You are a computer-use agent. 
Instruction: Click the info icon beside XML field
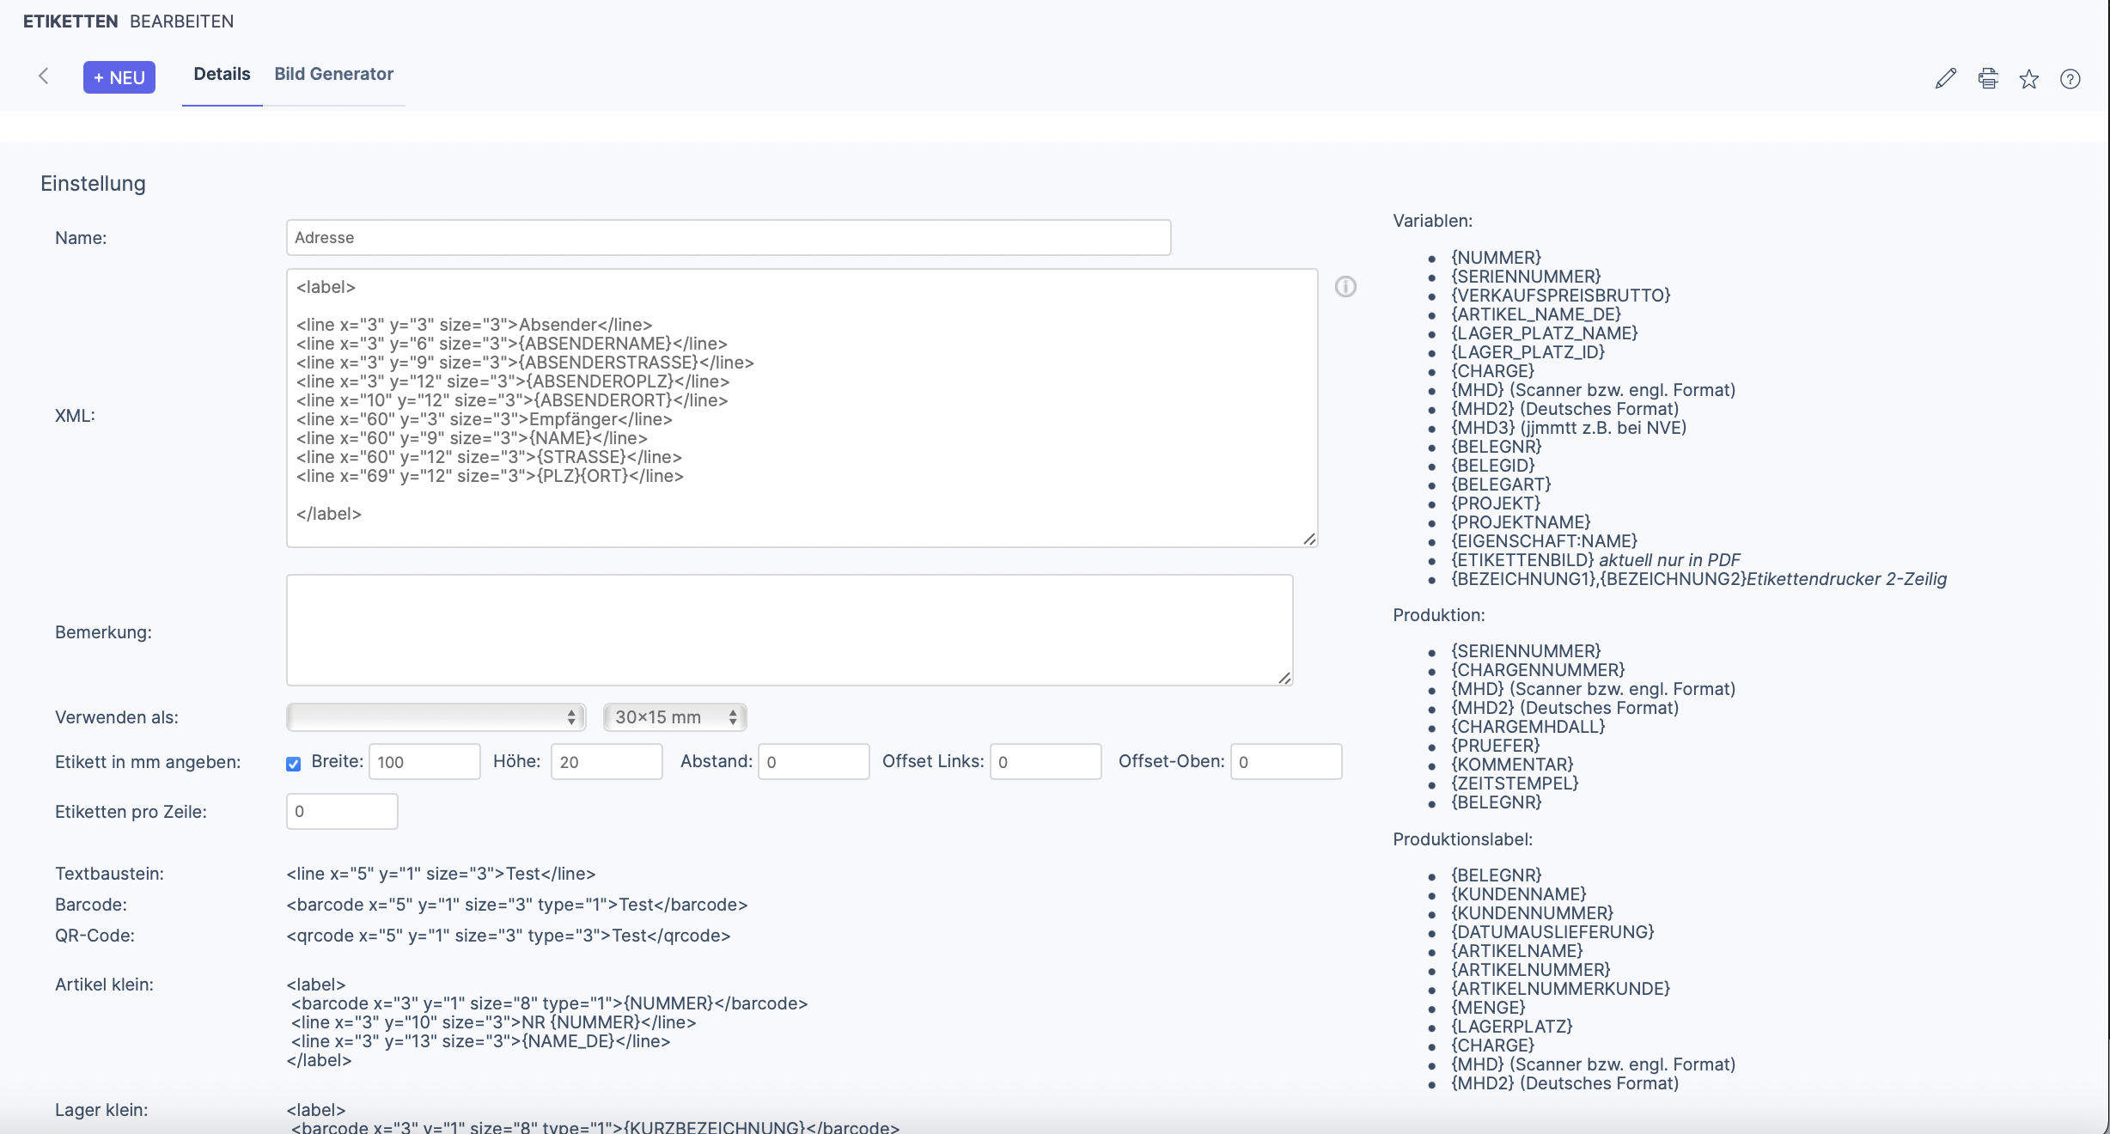[1345, 287]
